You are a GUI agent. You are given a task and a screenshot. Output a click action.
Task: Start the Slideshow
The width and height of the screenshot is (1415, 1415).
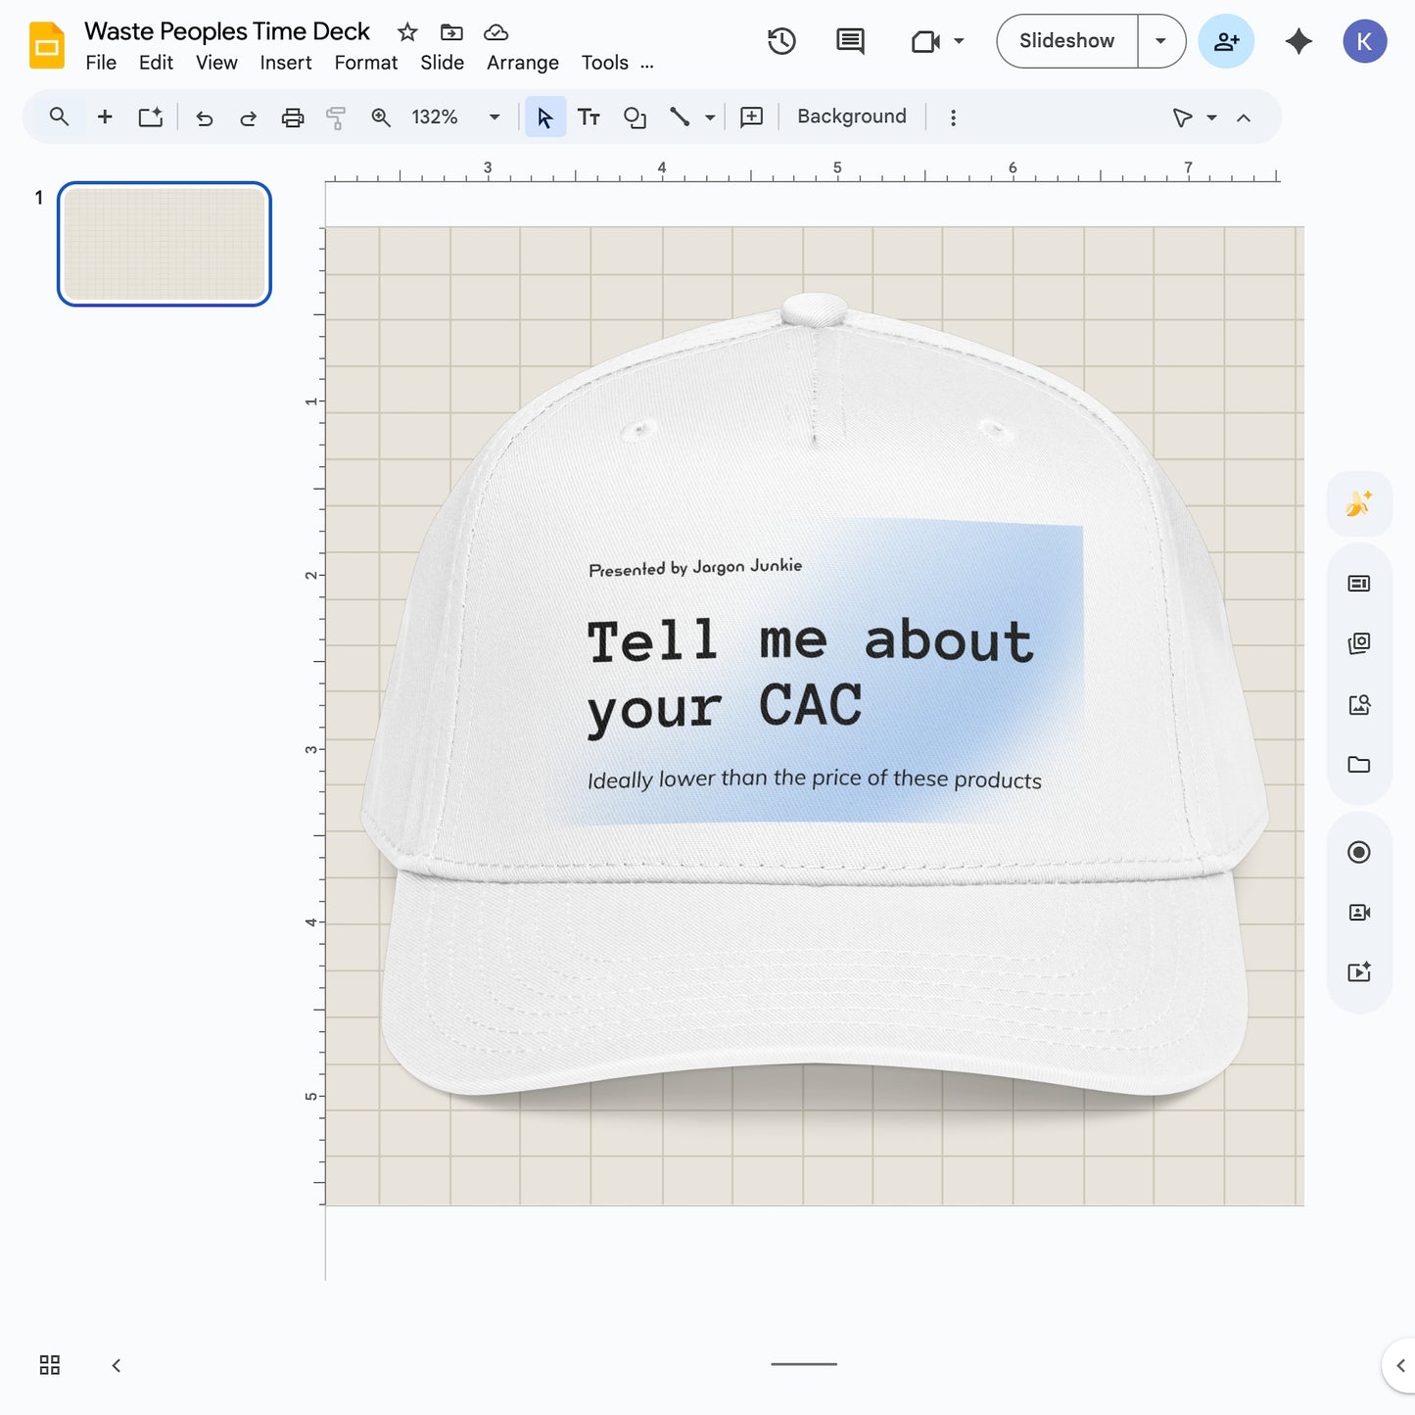(x=1066, y=41)
